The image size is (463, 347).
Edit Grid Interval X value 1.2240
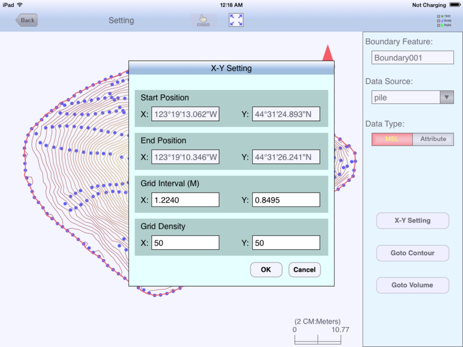[185, 200]
